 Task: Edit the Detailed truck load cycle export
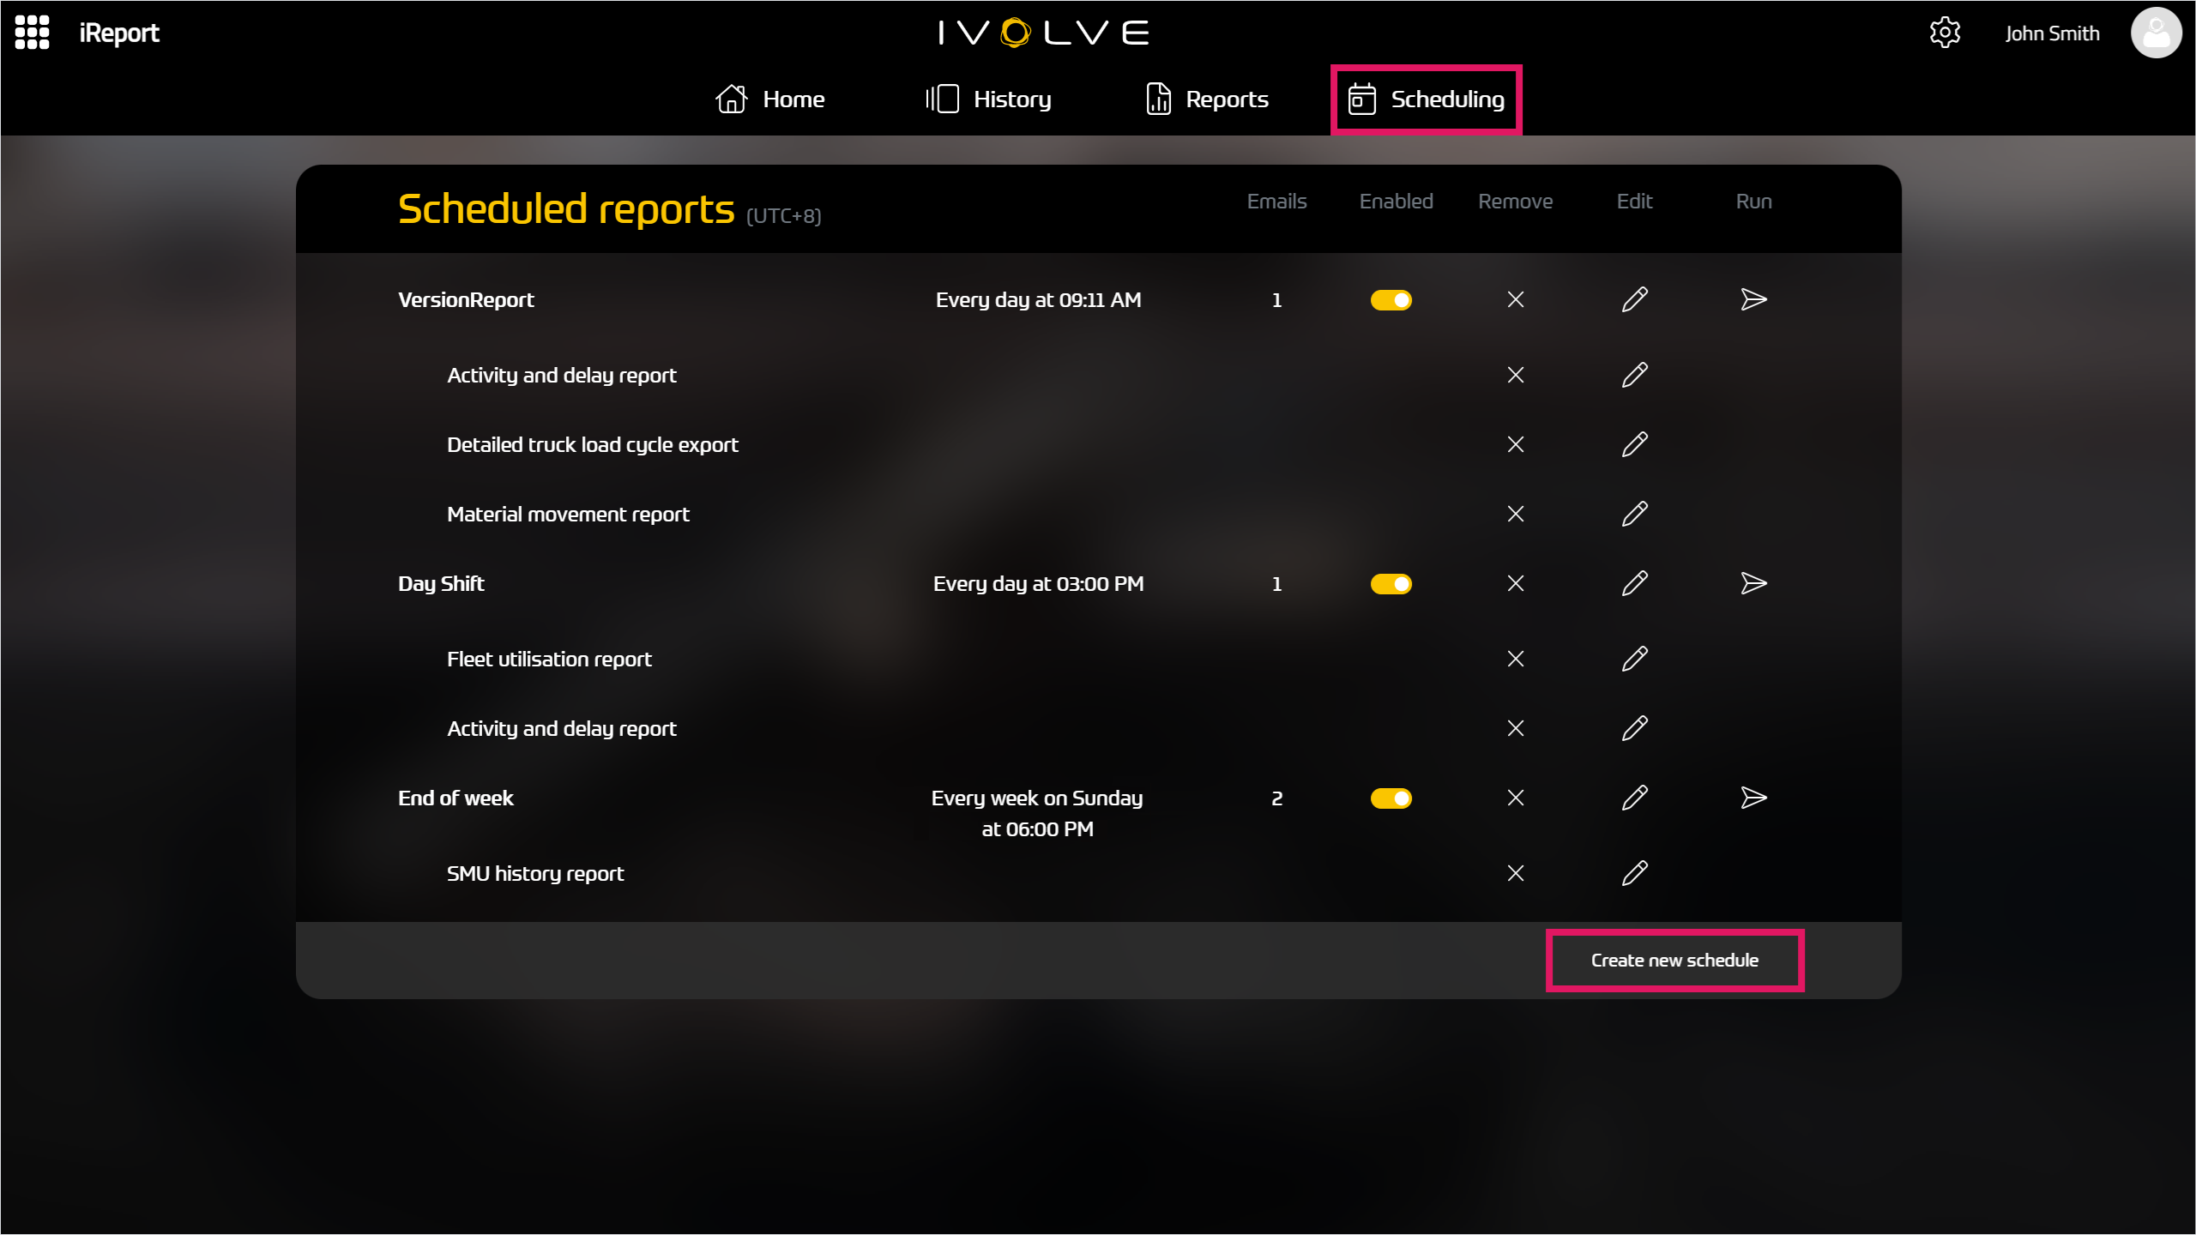click(1635, 444)
